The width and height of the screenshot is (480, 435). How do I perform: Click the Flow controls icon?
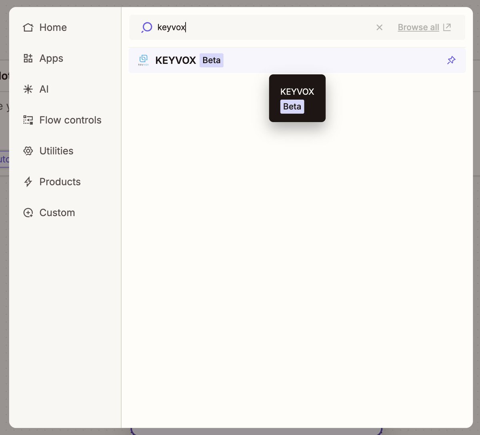point(28,120)
